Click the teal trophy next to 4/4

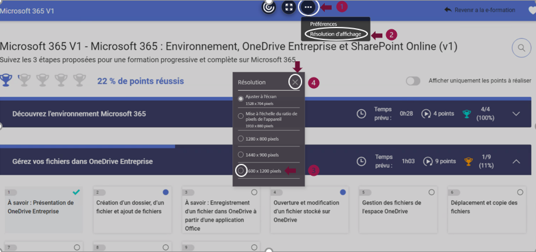point(466,114)
